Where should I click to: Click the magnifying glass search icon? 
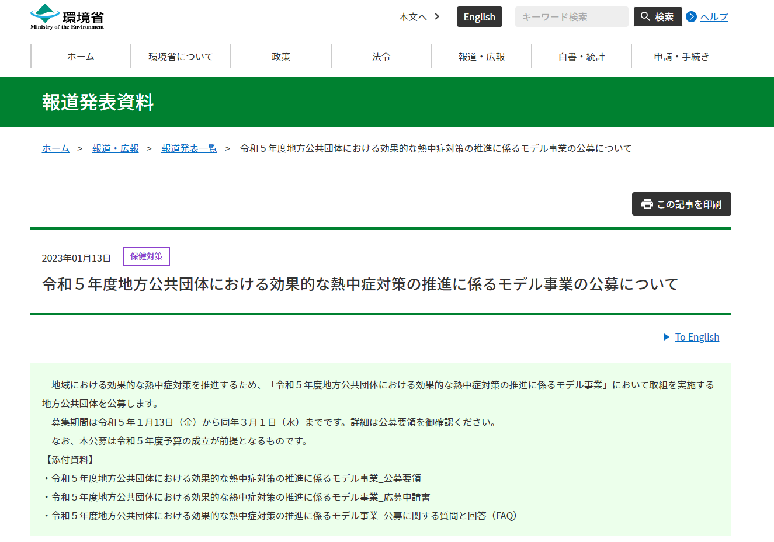point(645,16)
